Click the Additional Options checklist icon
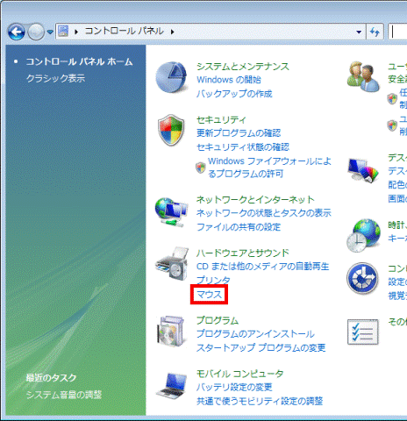 362,332
